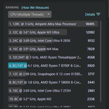109x109 pixels.
Task: Click the score value 2336
Action: [91, 99]
